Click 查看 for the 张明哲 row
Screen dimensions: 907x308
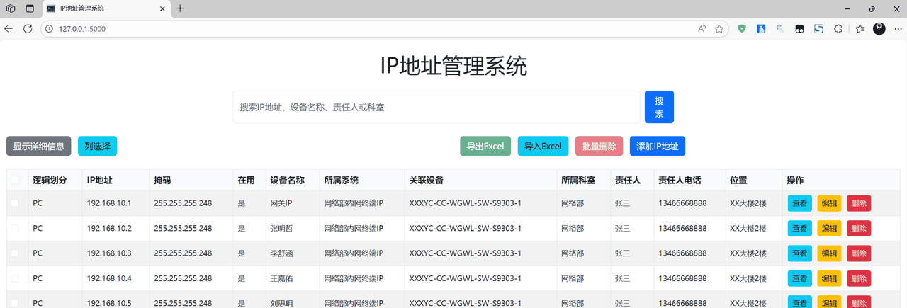(800, 228)
